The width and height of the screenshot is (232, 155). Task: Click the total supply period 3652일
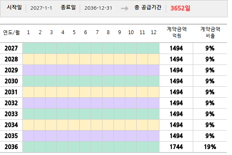(180, 8)
